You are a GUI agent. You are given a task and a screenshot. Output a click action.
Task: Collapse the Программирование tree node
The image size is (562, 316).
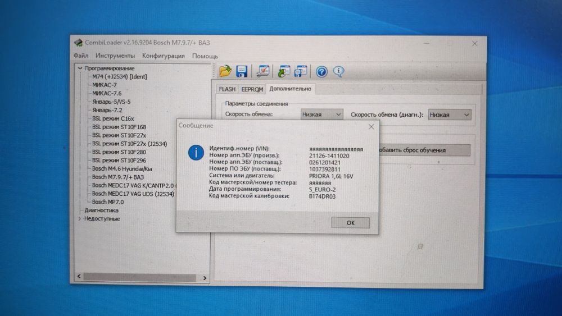80,68
